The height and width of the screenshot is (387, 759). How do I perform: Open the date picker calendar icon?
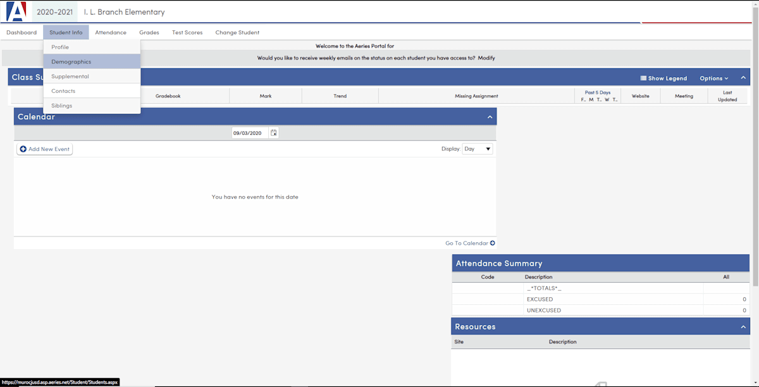click(x=273, y=132)
